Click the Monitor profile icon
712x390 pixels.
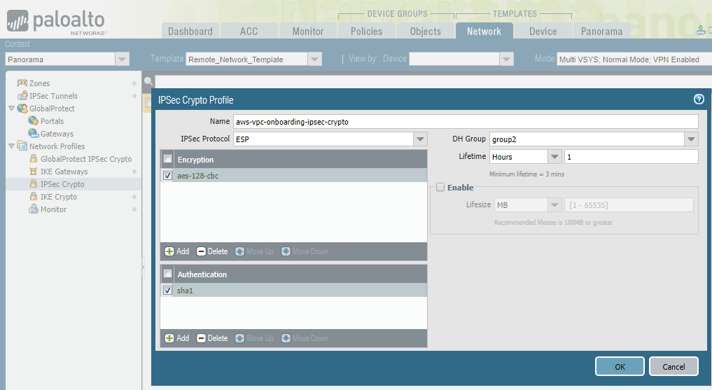[34, 209]
